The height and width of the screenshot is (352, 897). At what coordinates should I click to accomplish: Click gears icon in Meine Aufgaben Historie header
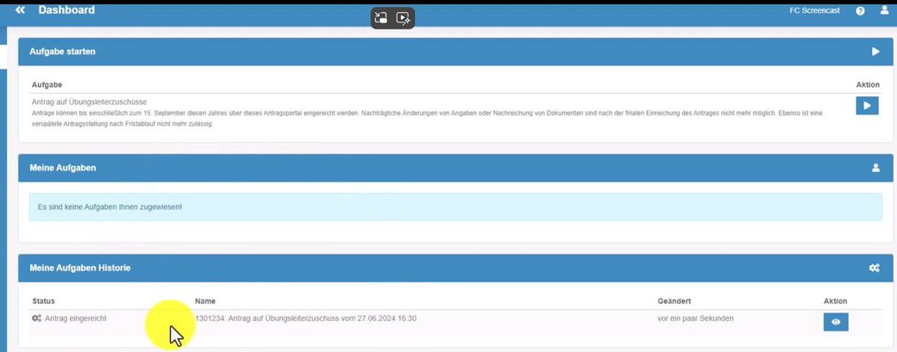click(x=874, y=268)
